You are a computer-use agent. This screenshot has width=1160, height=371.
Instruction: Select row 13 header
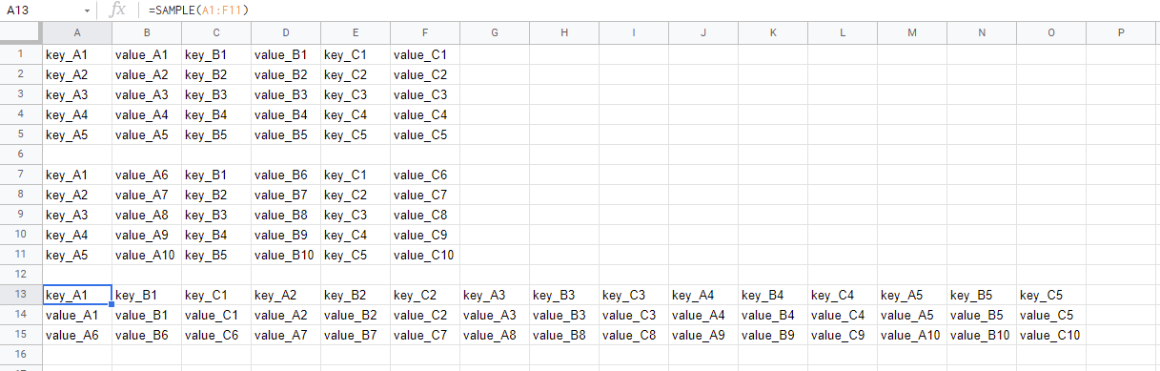tap(21, 295)
